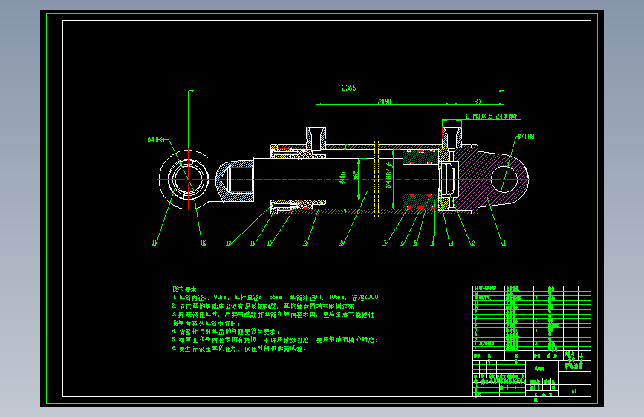Click part balloon number 9

[x=305, y=243]
